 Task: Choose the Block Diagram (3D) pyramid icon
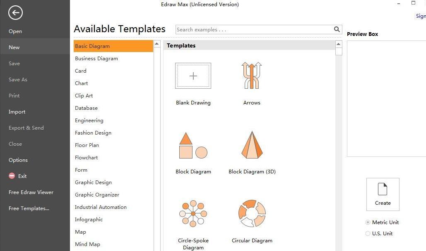coord(252,145)
